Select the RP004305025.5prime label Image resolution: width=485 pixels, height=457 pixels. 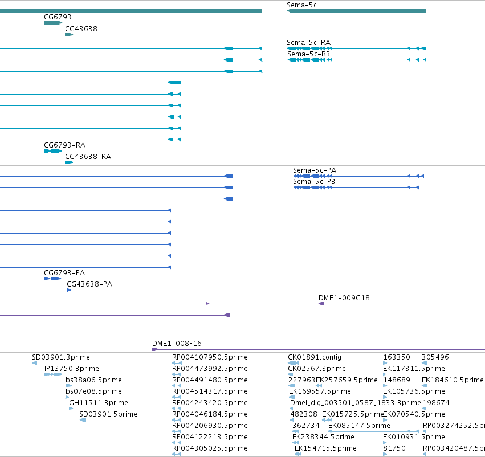(210, 448)
